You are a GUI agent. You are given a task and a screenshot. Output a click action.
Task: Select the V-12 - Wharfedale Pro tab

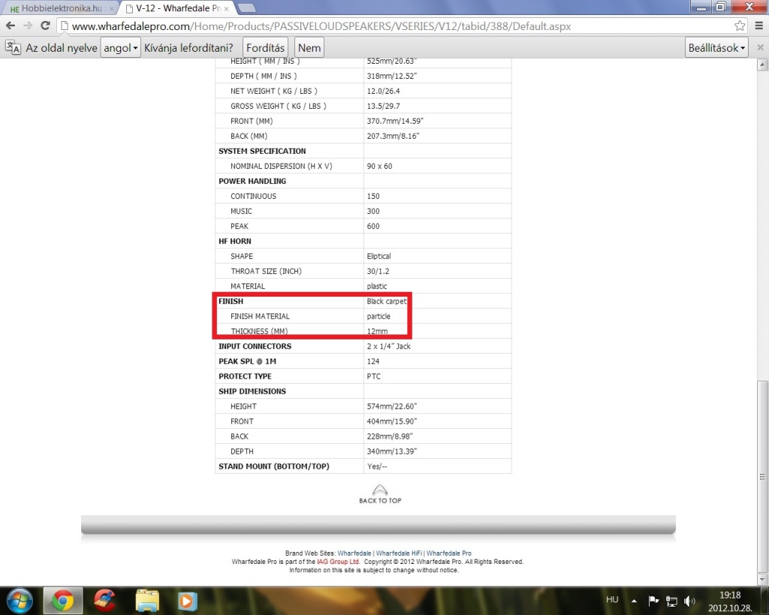pos(177,8)
